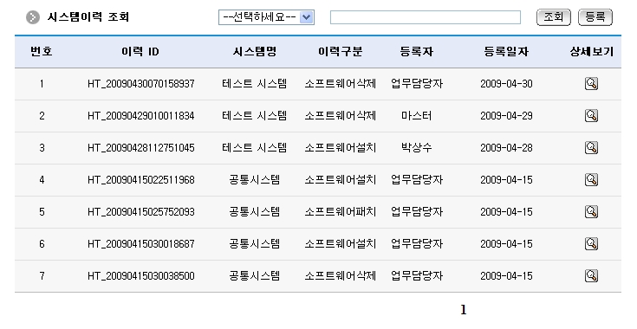Click the 이력 ID column header
Image resolution: width=637 pixels, height=329 pixels.
(140, 52)
